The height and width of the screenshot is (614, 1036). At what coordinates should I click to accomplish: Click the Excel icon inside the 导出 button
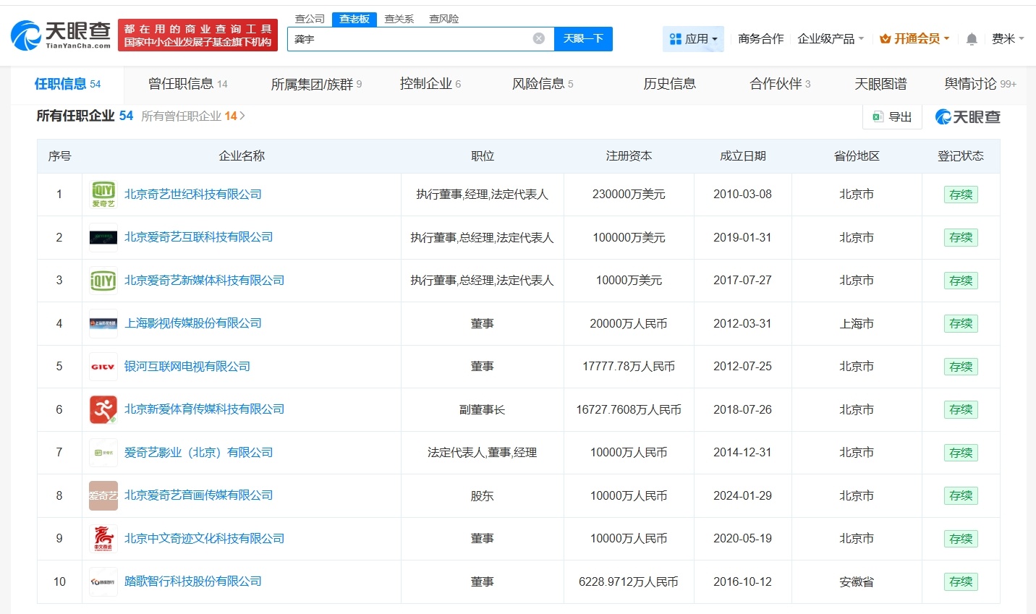click(x=878, y=116)
